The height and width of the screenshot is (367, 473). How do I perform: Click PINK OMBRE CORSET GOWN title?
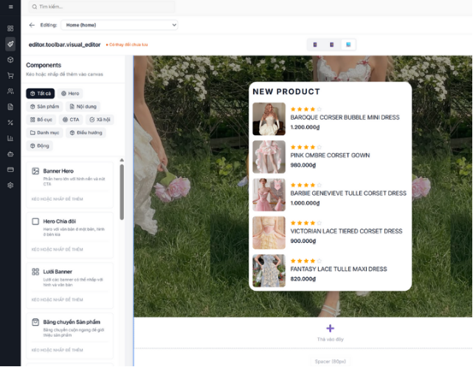330,155
